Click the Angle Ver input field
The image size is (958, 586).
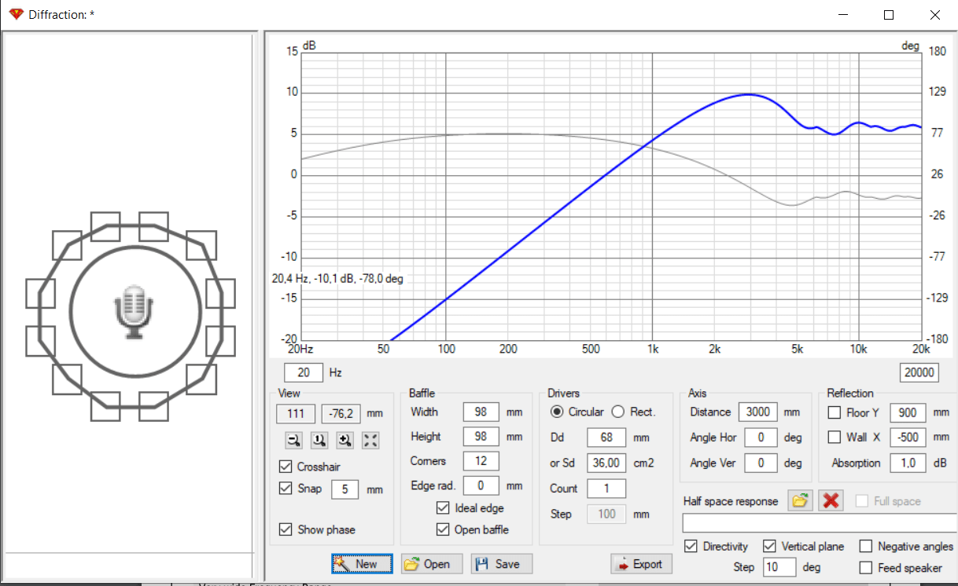[x=761, y=463]
